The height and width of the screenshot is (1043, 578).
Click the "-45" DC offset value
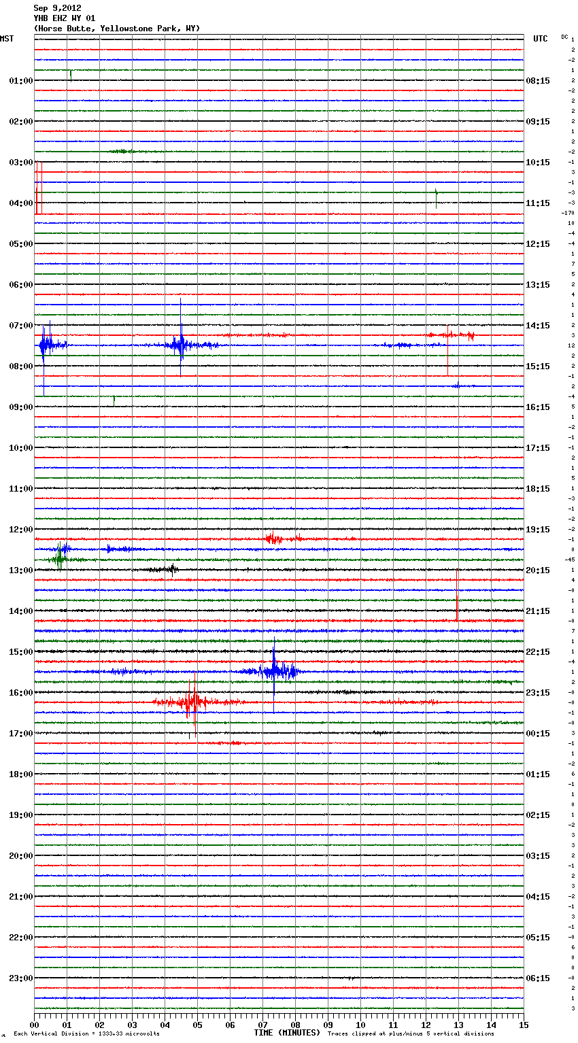[x=570, y=560]
